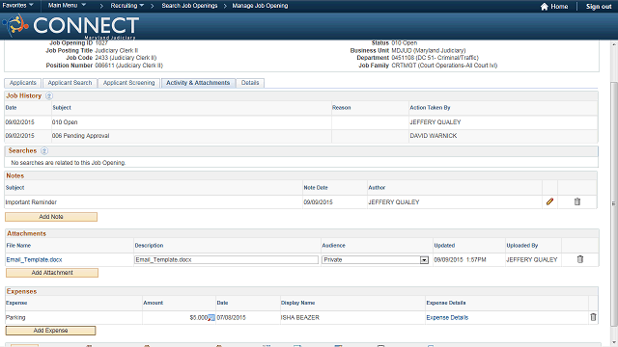Click the attachment Description input field
The height and width of the screenshot is (347, 618).
pyautogui.click(x=226, y=260)
